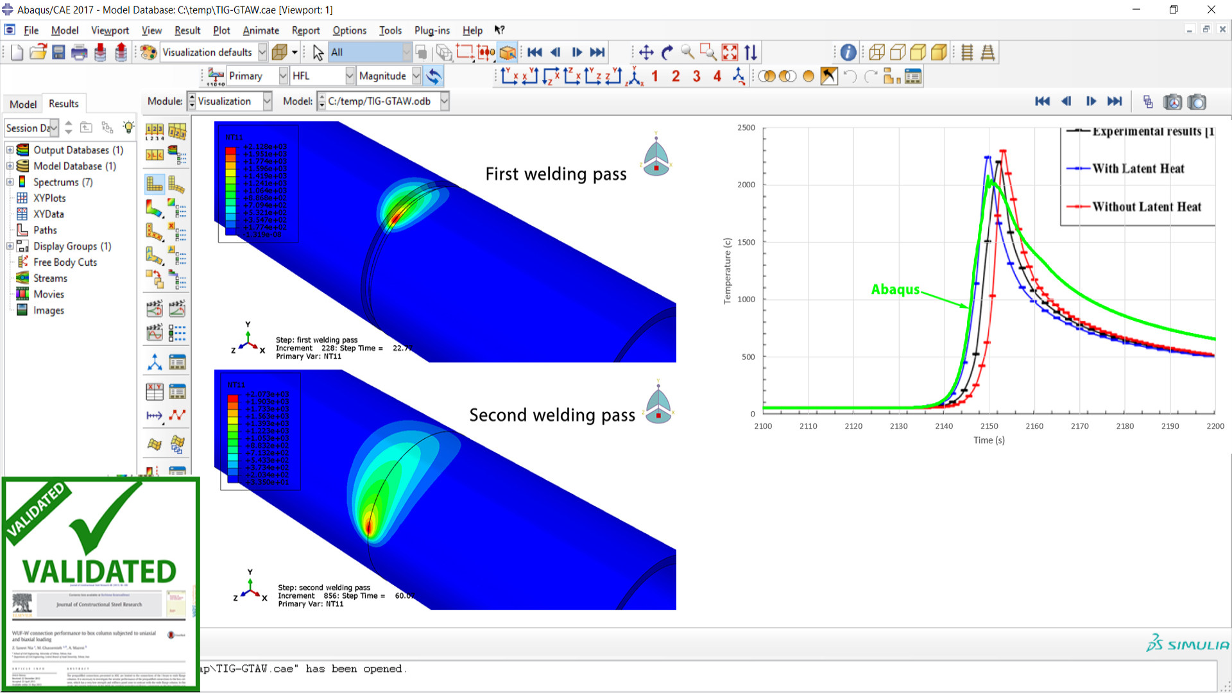Viewport: 1232px width, 693px height.
Task: Open a file using folder icon
Action: click(x=38, y=53)
